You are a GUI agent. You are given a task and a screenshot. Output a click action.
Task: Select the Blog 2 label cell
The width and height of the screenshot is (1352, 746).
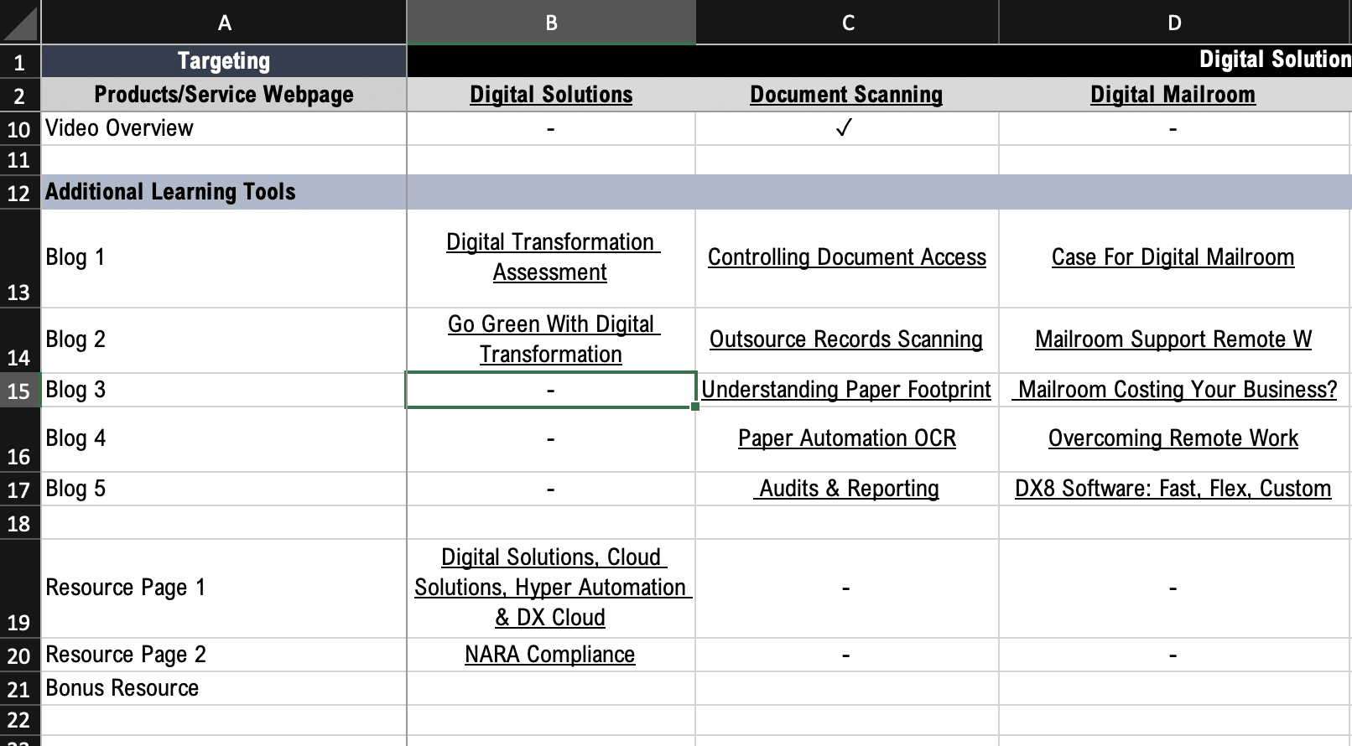point(224,340)
